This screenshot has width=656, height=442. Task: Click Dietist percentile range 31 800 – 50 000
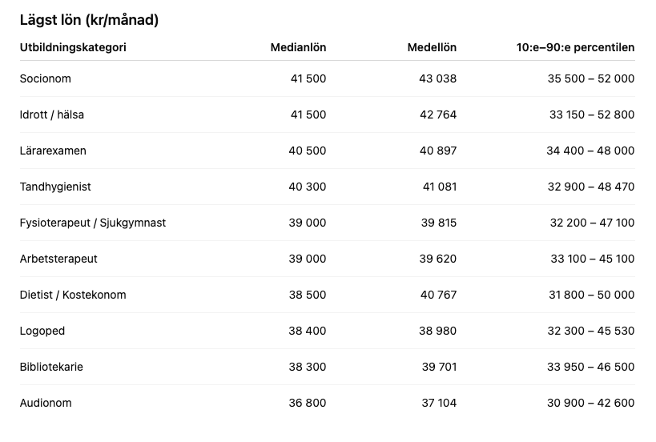coord(592,295)
